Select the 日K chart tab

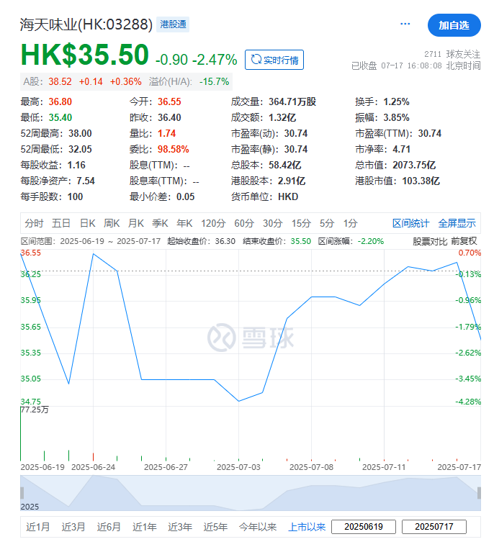87,223
